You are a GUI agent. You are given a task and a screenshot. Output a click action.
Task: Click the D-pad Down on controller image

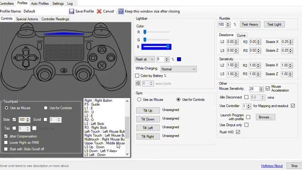point(25,64)
